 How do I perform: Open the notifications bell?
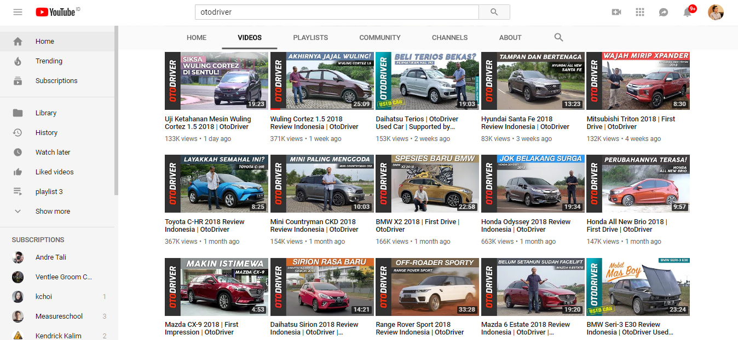[688, 12]
